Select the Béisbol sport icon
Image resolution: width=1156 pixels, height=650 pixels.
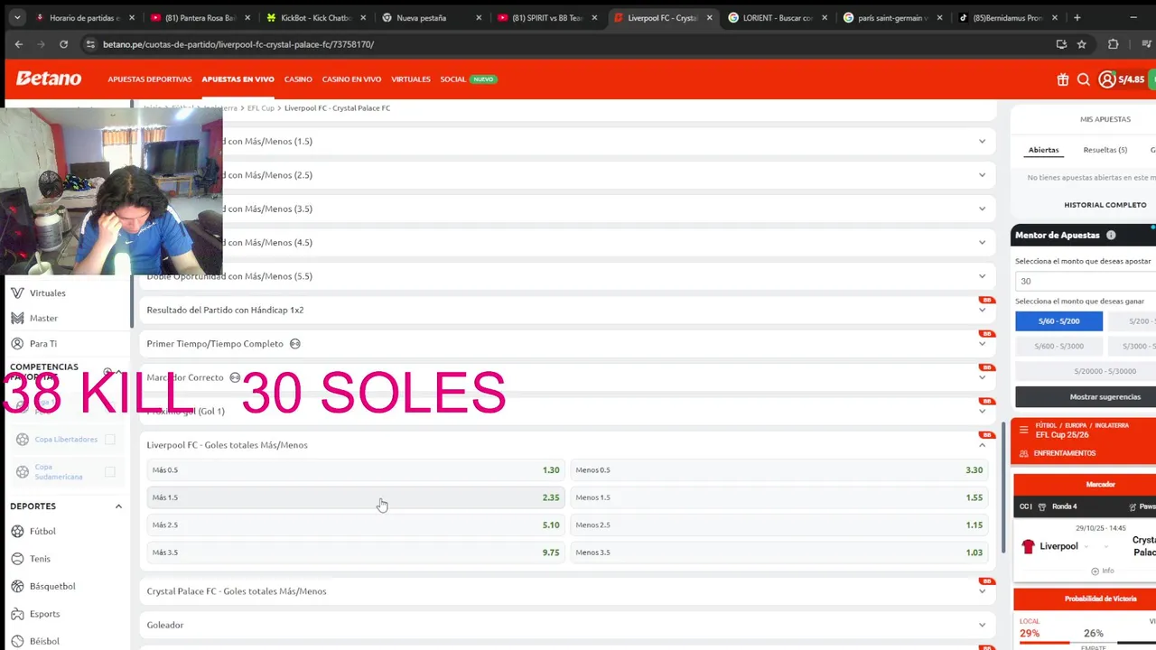point(18,641)
